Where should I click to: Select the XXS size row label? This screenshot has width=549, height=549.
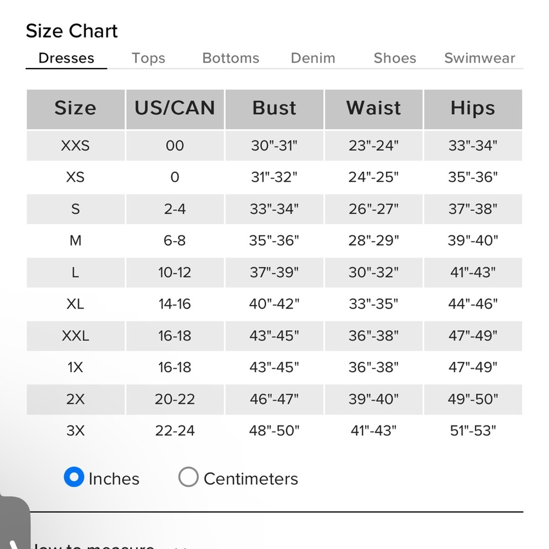[75, 145]
